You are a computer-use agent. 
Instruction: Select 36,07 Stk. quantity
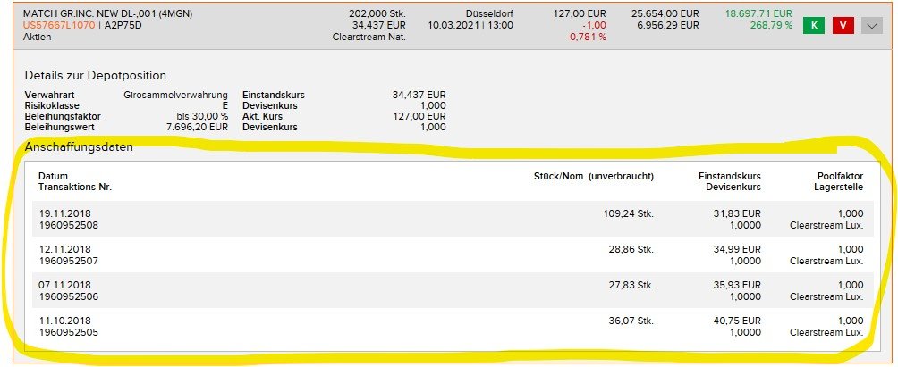click(631, 321)
